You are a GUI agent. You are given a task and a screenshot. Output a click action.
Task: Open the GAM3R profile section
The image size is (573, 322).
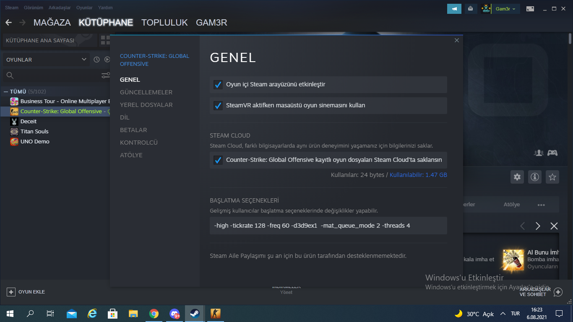tap(211, 23)
